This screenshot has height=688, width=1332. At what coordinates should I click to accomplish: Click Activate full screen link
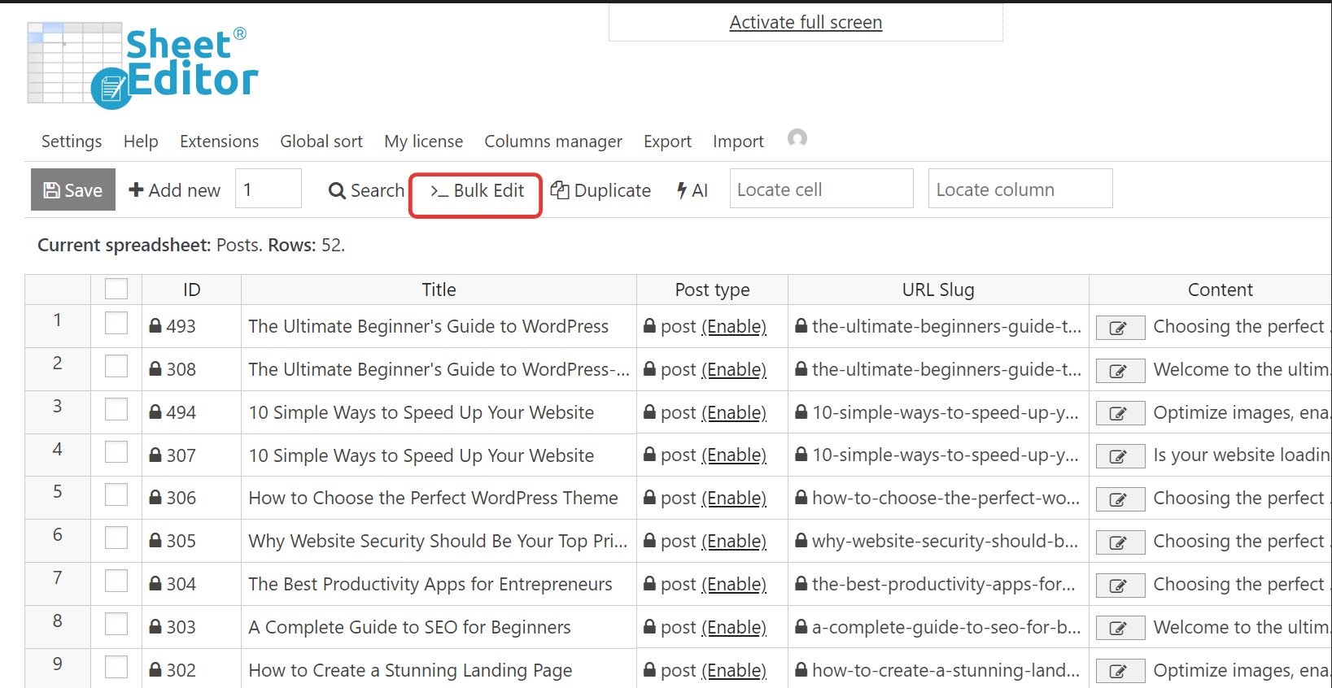click(806, 22)
